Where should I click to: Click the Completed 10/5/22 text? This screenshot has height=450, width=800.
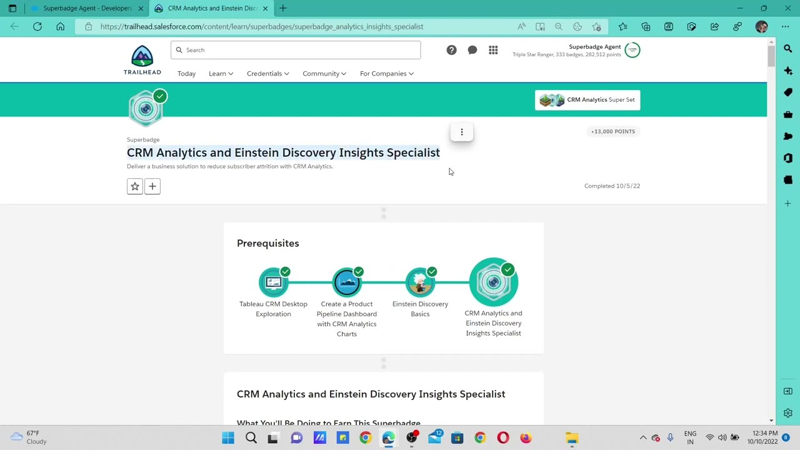612,186
